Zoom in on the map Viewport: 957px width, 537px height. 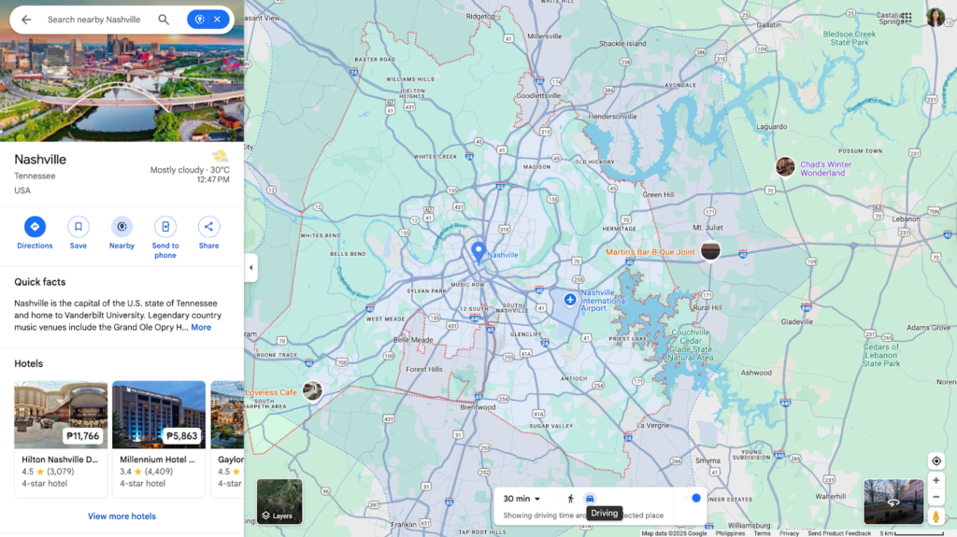click(x=936, y=480)
